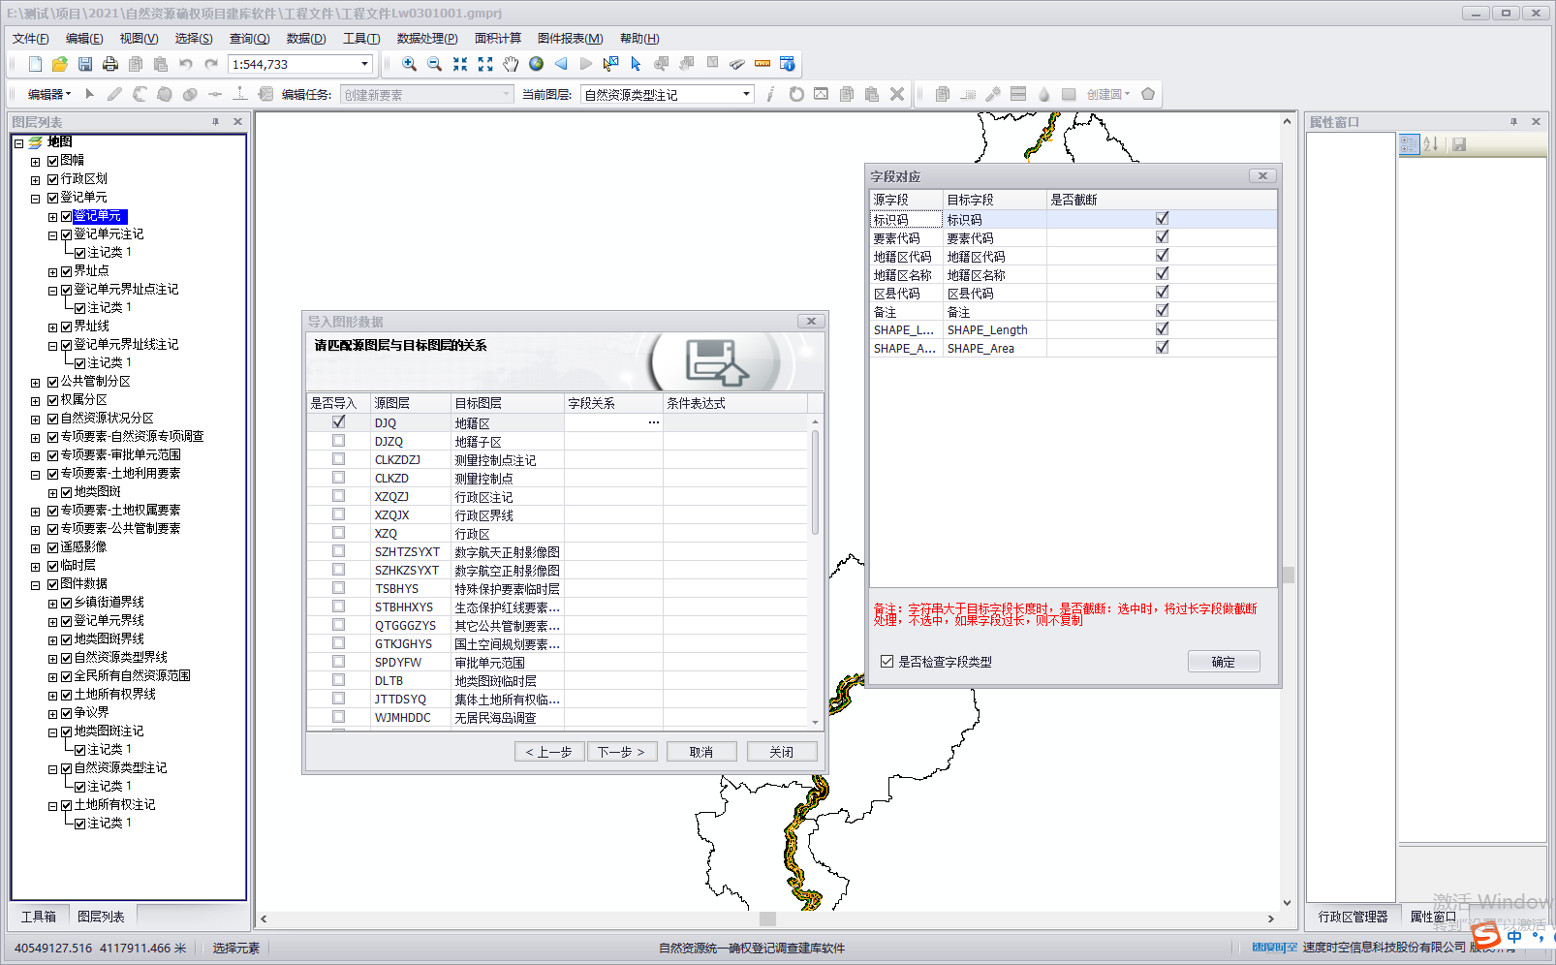Select the pan hand tool
The width and height of the screenshot is (1556, 965).
(511, 64)
